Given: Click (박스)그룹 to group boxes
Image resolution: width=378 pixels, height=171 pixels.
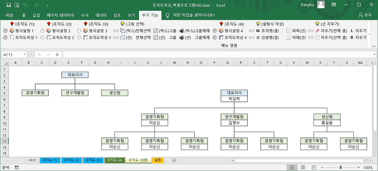Looking at the screenshot, I should (165, 31).
